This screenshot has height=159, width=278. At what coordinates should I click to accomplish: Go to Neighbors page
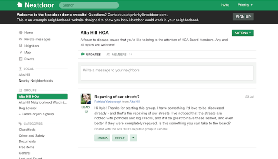click(x=31, y=46)
